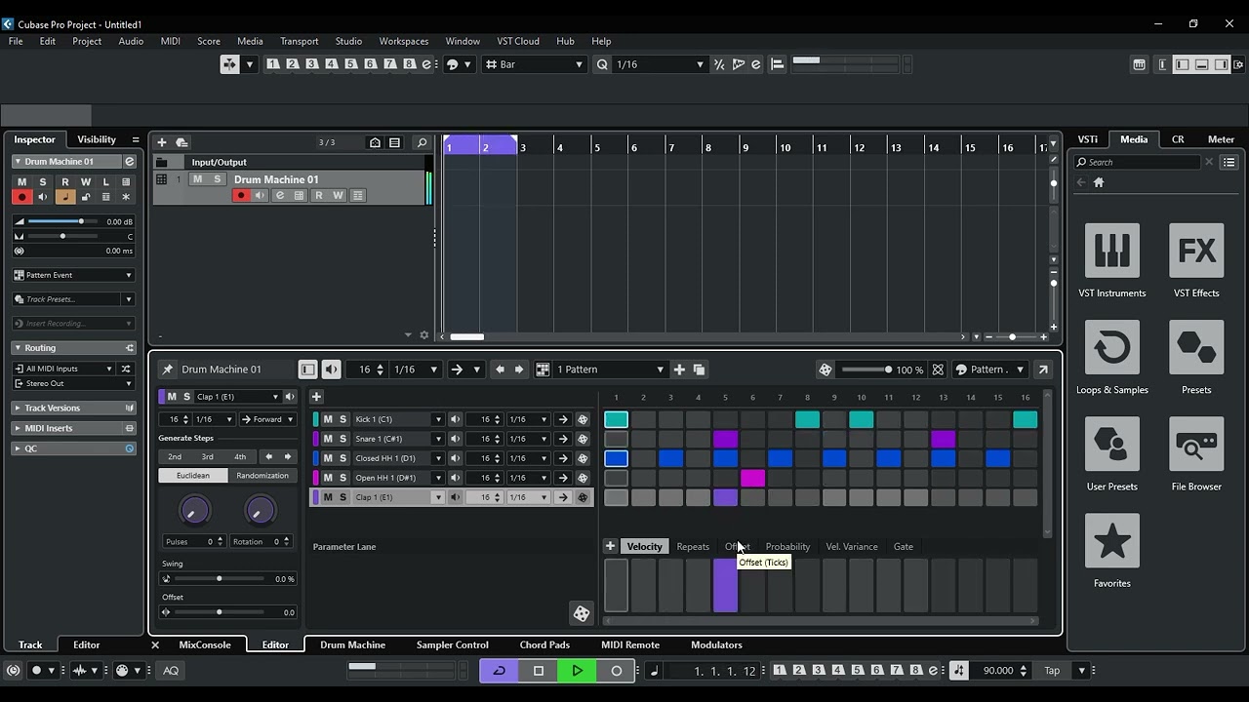Solo the Snare 1 lane
The height and width of the screenshot is (702, 1249).
pyautogui.click(x=343, y=439)
